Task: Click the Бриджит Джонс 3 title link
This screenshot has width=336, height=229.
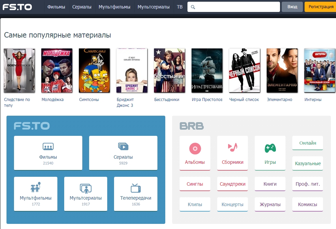Action: pyautogui.click(x=125, y=102)
